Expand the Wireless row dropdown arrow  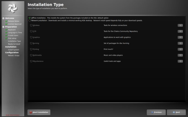click(x=180, y=25)
